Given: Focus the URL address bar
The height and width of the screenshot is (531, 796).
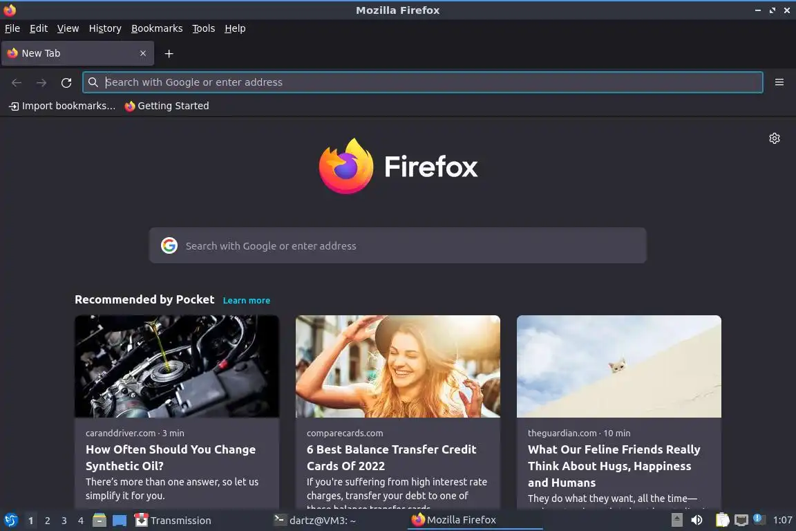Looking at the screenshot, I should (422, 82).
